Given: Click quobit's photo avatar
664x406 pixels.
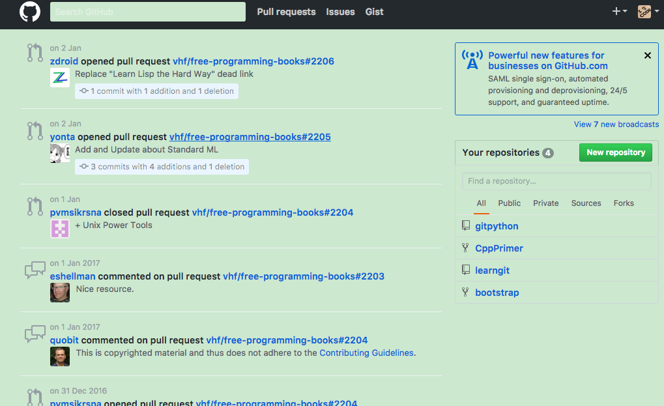Looking at the screenshot, I should click(x=60, y=356).
